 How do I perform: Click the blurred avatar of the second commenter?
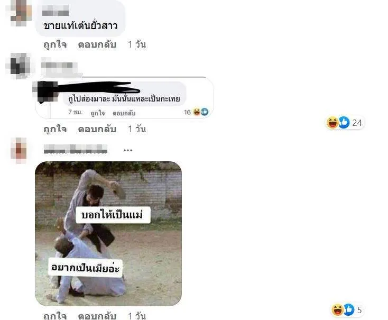pyautogui.click(x=19, y=66)
